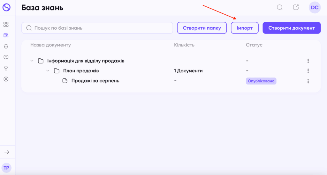Open three-dot menu for План продажів
327x175 pixels.
[x=308, y=71]
